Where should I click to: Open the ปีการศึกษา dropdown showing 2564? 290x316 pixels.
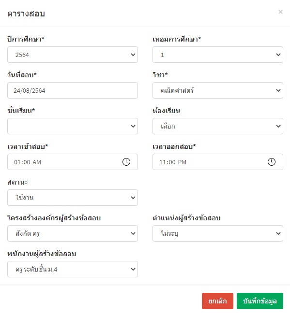pyautogui.click(x=73, y=55)
